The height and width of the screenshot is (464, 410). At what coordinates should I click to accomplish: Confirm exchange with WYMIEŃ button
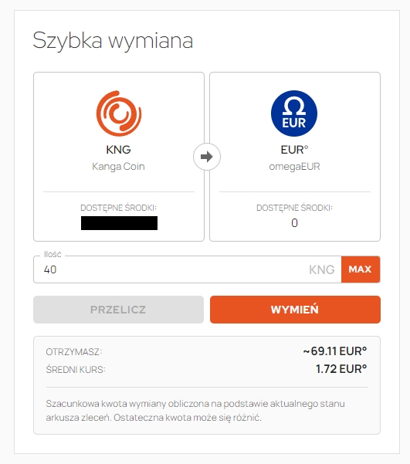[x=295, y=310]
